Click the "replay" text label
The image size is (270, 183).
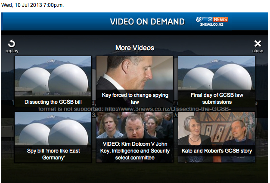click(12, 51)
